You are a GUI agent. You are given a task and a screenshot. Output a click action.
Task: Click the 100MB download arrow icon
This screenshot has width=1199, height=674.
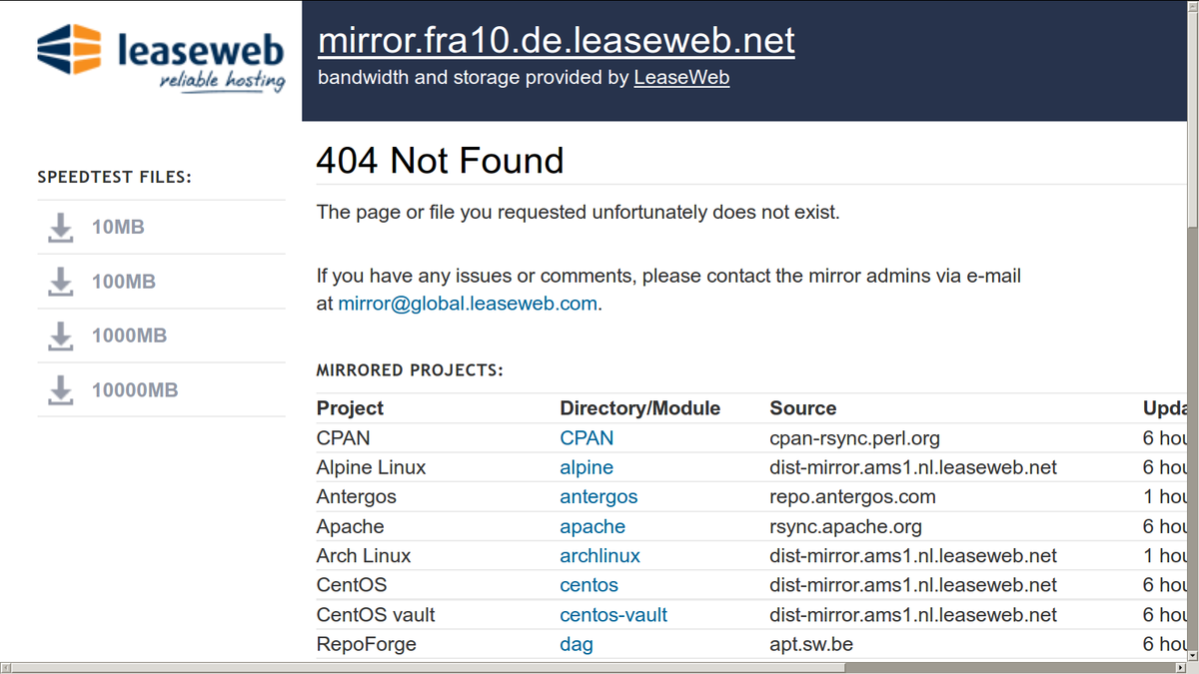point(61,282)
